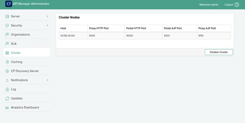This screenshot has width=245, height=123.
Task: Click host 10.192.14.144 table cell
Action: pyautogui.click(x=68, y=36)
